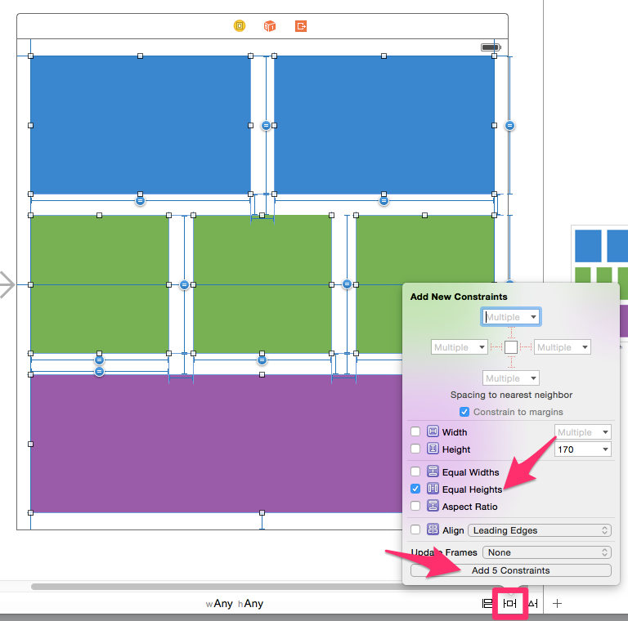Open top spacing Multiple dropdown arrow
Image resolution: width=628 pixels, height=621 pixels.
(x=533, y=317)
